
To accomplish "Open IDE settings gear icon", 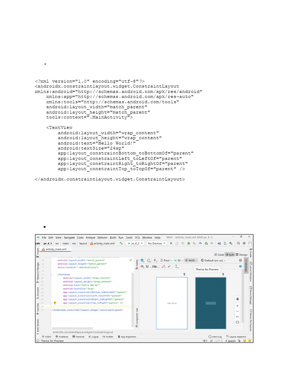I will [x=244, y=243].
